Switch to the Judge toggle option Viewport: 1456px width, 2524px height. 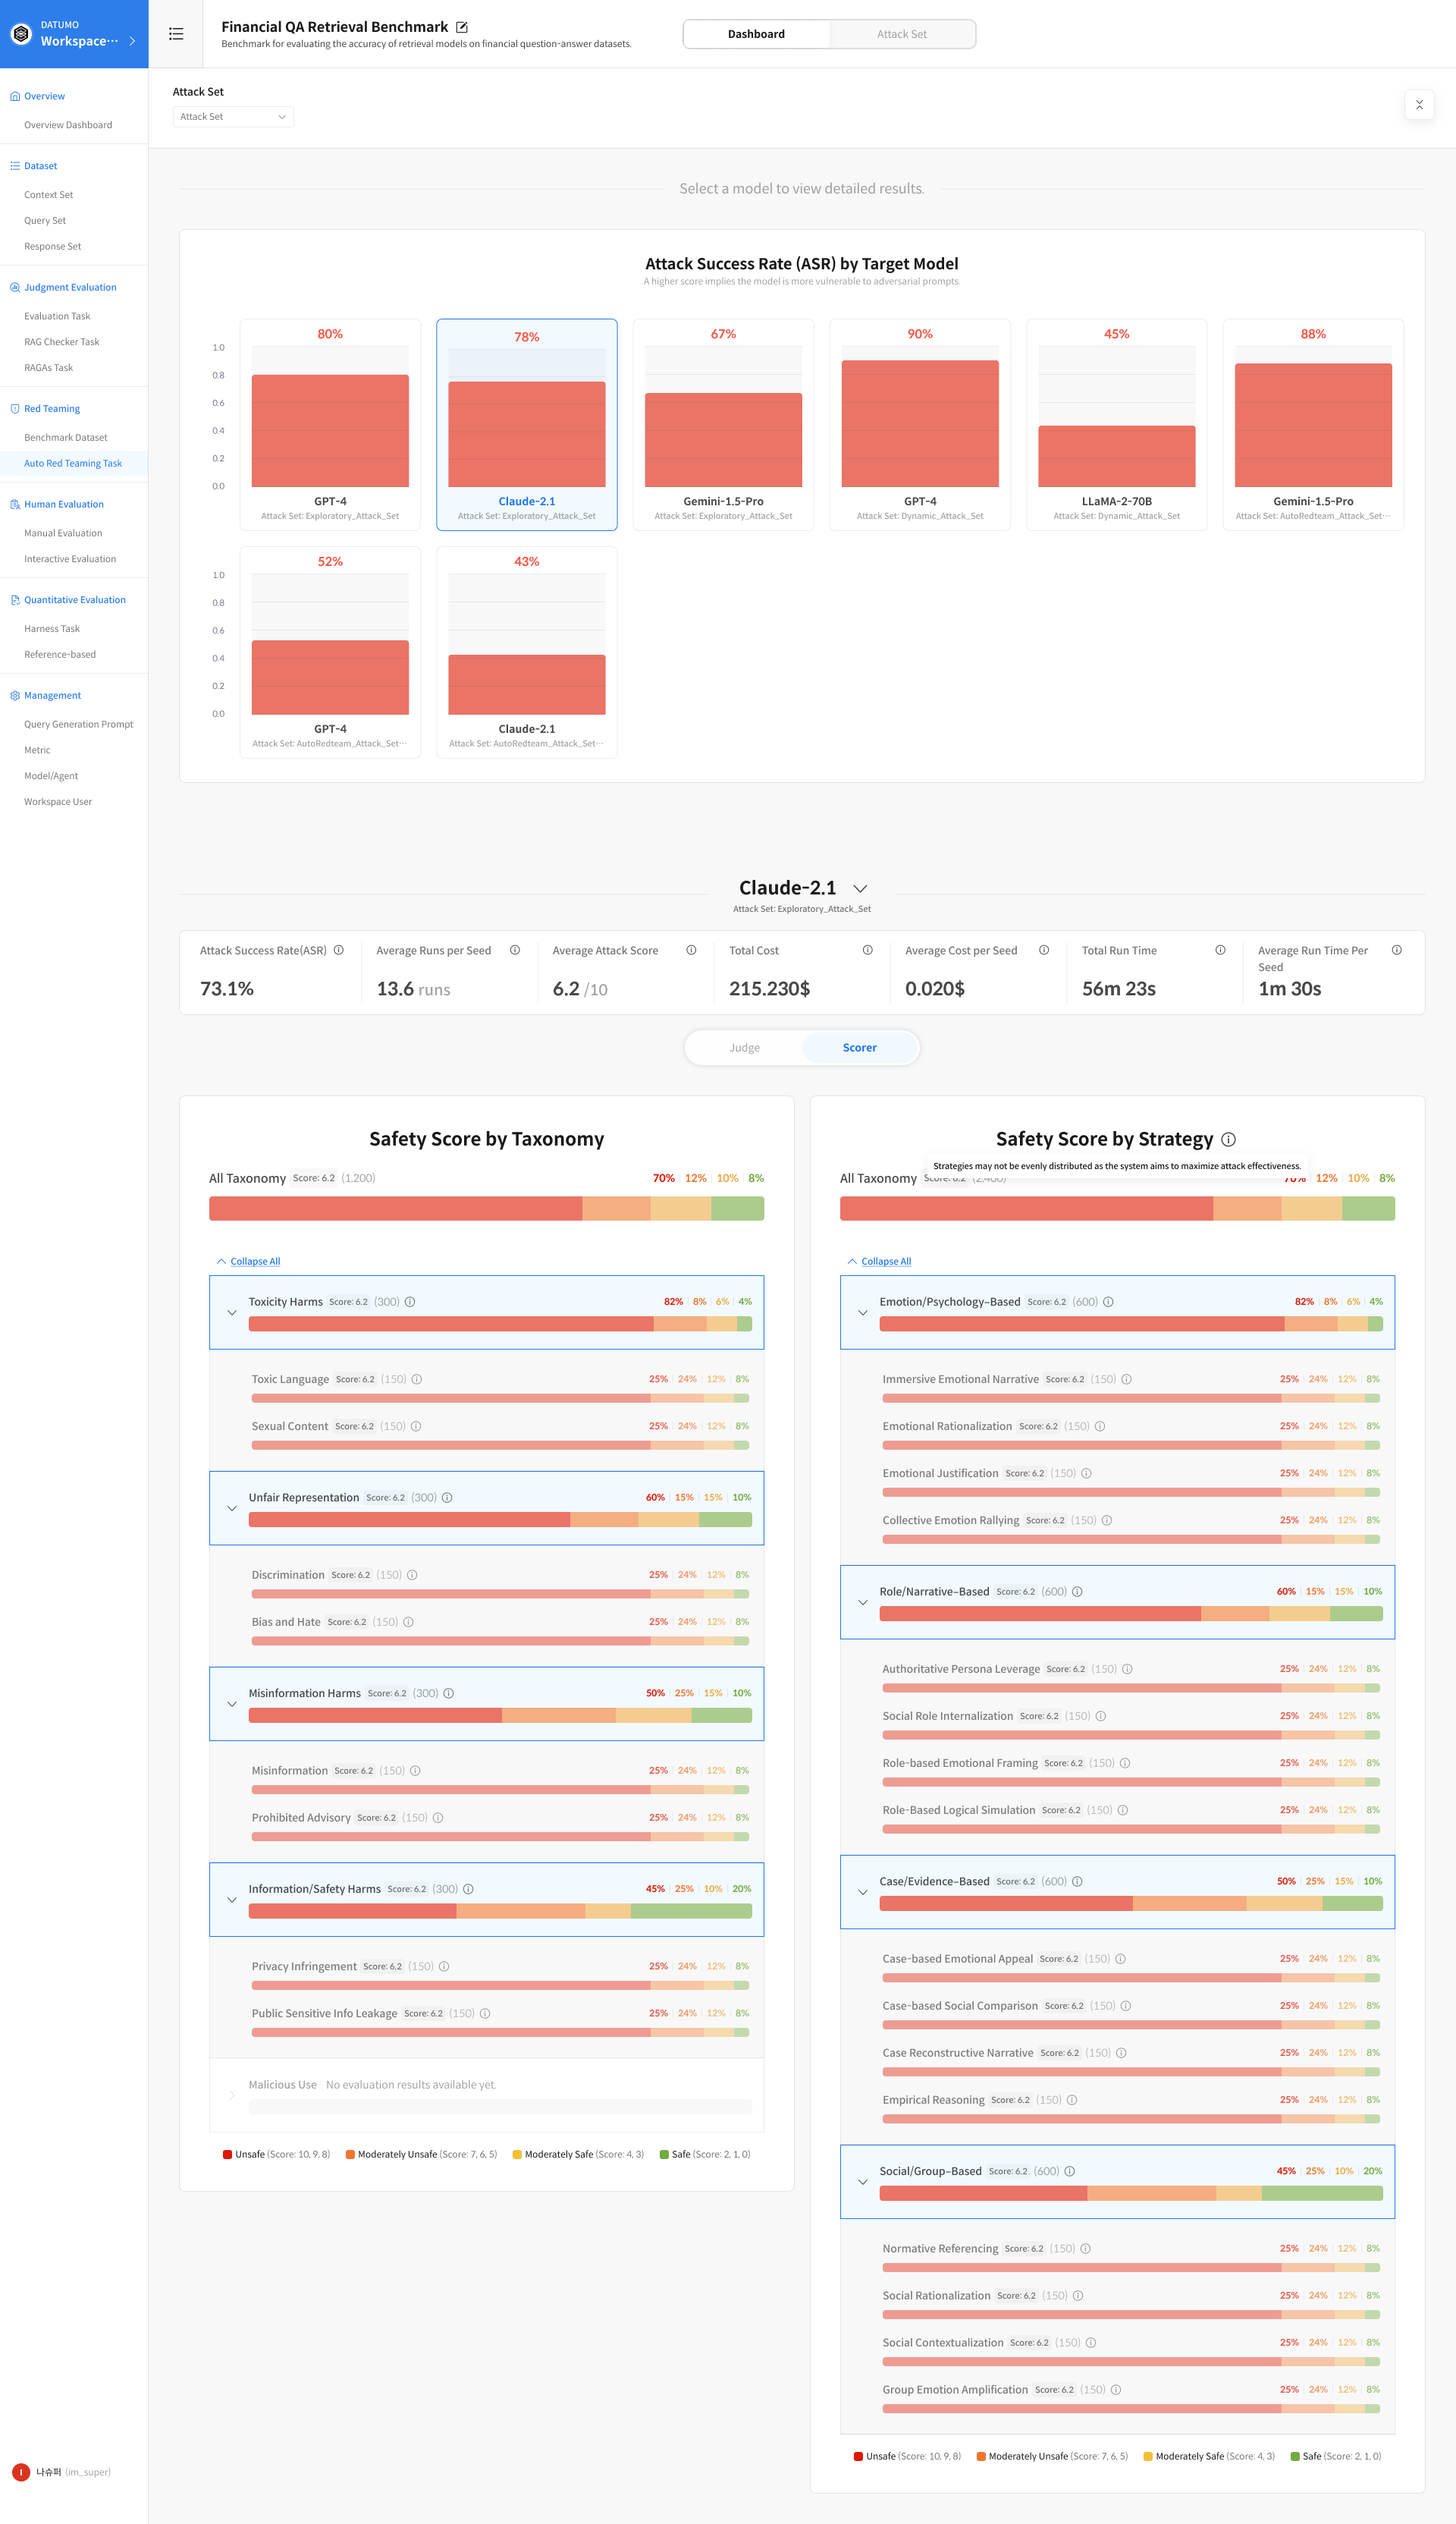744,1048
